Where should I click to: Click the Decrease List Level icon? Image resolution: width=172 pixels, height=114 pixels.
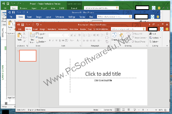coord(95,35)
